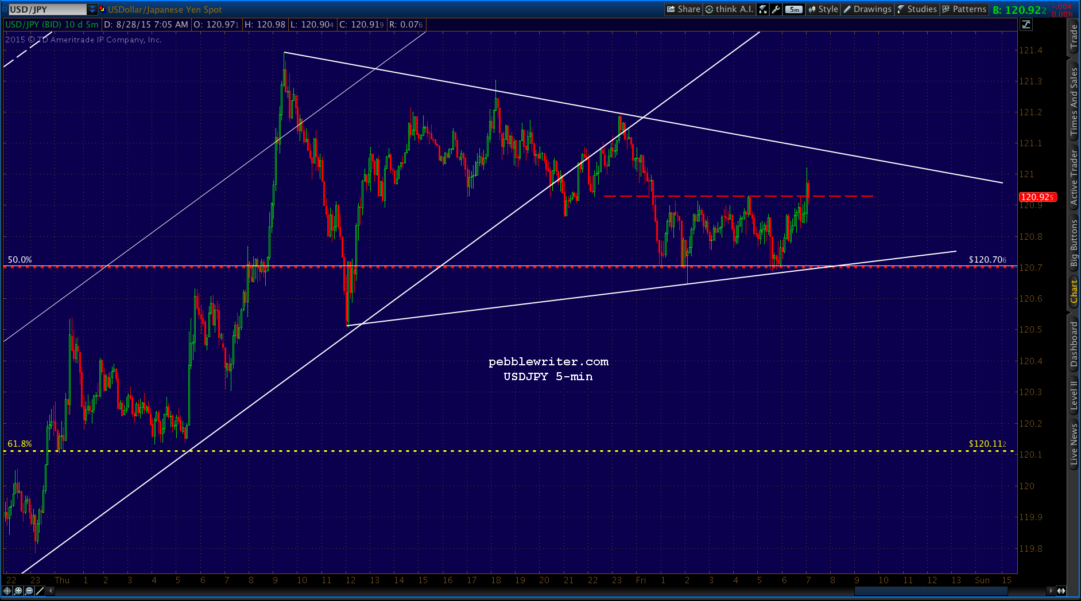The height and width of the screenshot is (601, 1081).
Task: Open the Active Trader side tab
Action: (1074, 178)
